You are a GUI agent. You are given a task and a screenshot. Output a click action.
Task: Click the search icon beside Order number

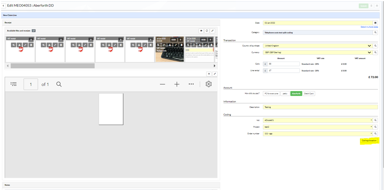tap(375, 134)
